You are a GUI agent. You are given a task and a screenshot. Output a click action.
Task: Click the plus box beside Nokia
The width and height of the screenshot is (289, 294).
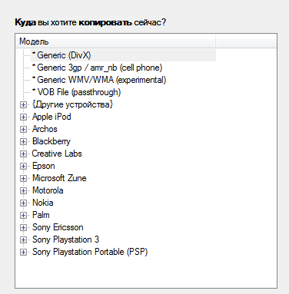coord(23,203)
